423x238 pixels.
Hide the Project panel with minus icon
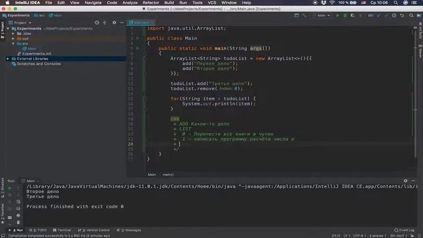point(122,22)
